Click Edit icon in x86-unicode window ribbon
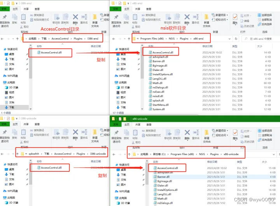Image resolution: width=280 pixels, height=206 pixels. [x=245, y=136]
